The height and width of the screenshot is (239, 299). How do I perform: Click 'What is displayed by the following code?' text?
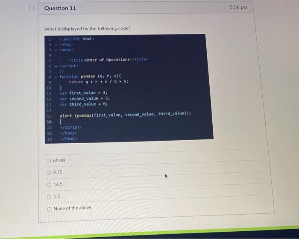pos(87,29)
